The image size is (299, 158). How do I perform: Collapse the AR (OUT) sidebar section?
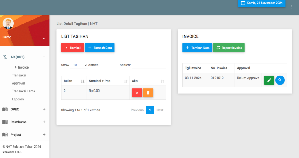coord(44,57)
